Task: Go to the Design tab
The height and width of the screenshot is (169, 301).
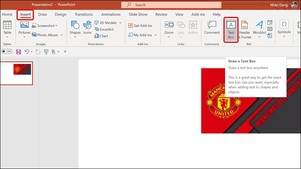Action: (x=61, y=14)
